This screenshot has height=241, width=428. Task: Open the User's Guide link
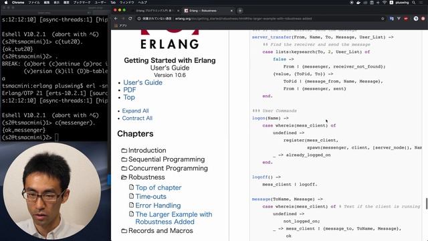pos(142,82)
